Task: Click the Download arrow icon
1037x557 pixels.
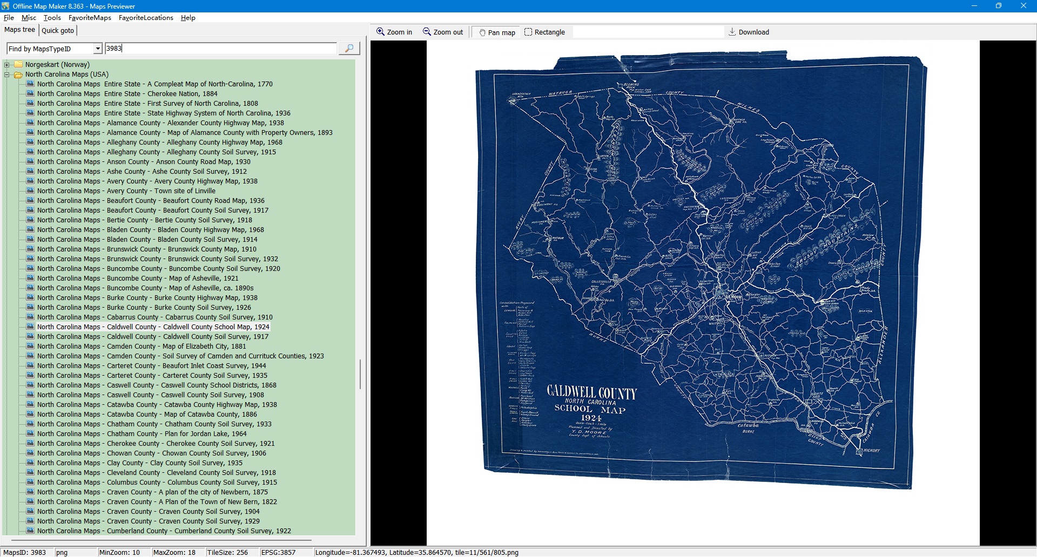Action: pyautogui.click(x=732, y=32)
